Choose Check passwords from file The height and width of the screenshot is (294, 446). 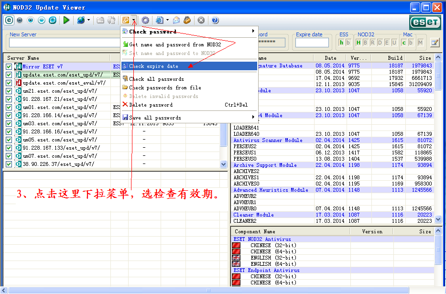pos(189,87)
